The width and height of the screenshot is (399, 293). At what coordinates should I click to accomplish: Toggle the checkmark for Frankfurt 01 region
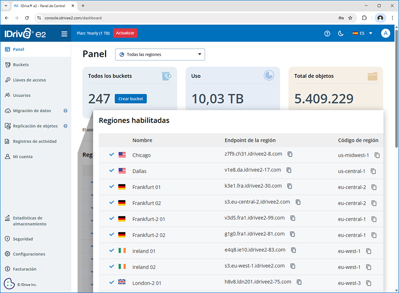(112, 187)
